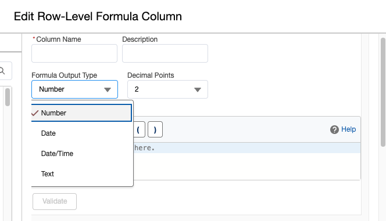Click the checkmark beside Number
Screen dimensions: 386x221
35,113
